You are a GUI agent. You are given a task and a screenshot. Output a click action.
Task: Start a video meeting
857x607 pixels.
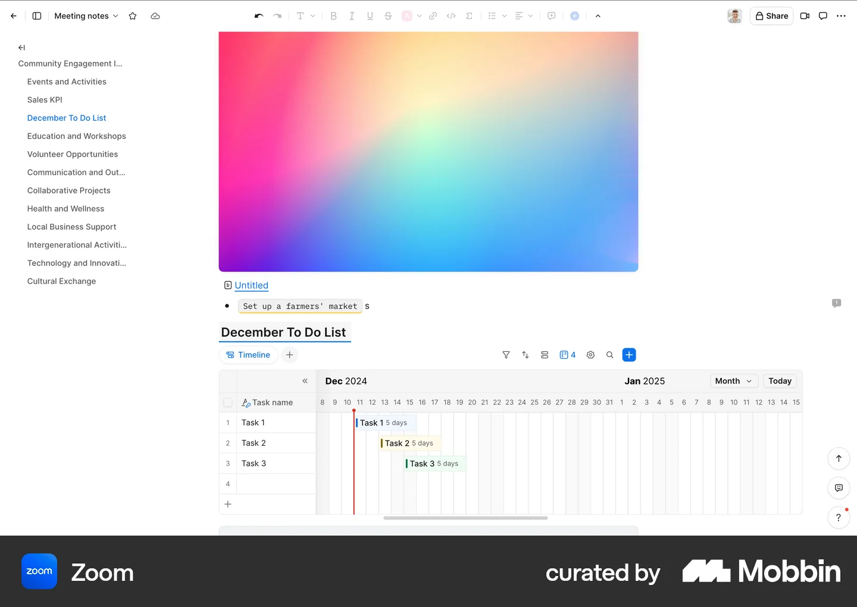click(x=805, y=16)
